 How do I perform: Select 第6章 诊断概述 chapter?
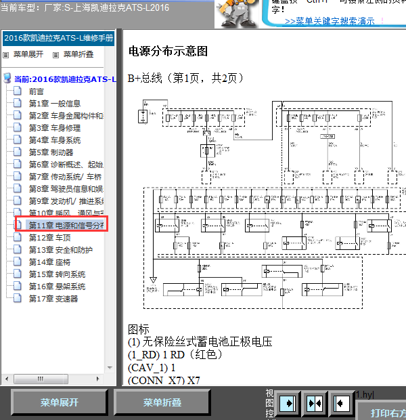tap(66, 165)
